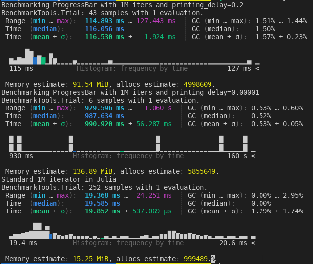
Task: Click the deviation value 1.924 ms
Action: click(x=160, y=37)
